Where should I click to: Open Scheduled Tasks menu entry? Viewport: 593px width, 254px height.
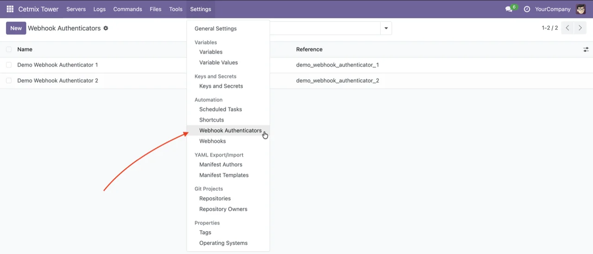pos(228,109)
